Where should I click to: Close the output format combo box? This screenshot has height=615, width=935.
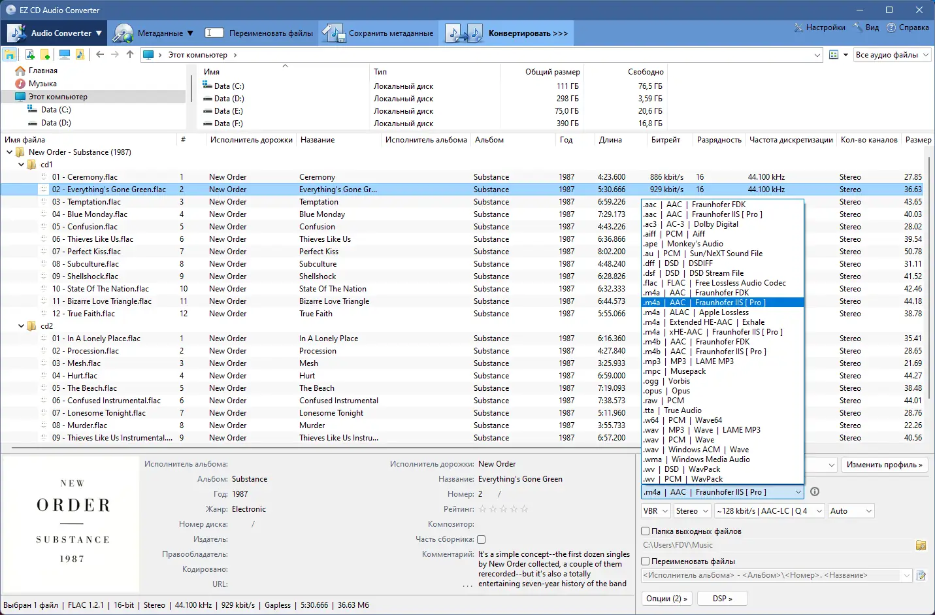[x=798, y=492]
